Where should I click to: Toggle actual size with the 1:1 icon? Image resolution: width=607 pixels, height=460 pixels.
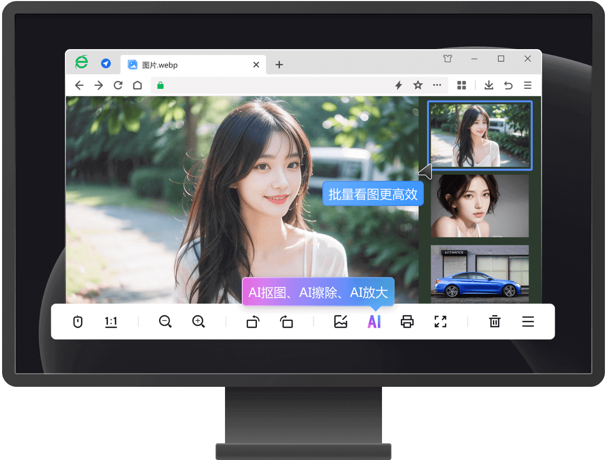111,321
